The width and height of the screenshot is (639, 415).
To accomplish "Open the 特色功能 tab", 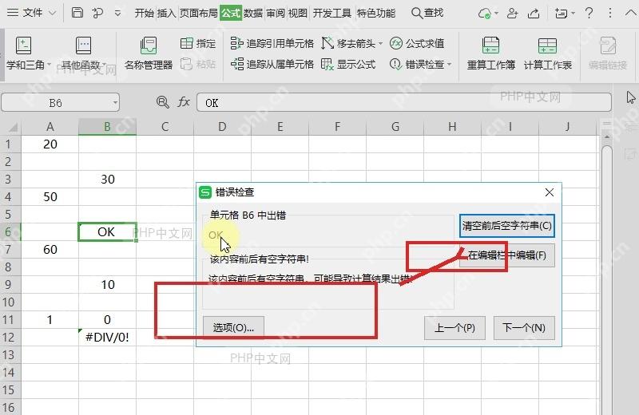I will point(375,13).
